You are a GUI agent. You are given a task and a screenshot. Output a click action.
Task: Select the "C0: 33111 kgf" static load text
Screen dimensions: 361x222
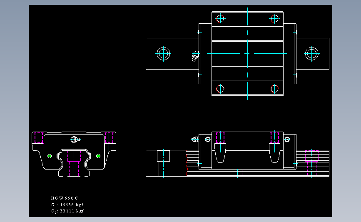click(x=67, y=211)
